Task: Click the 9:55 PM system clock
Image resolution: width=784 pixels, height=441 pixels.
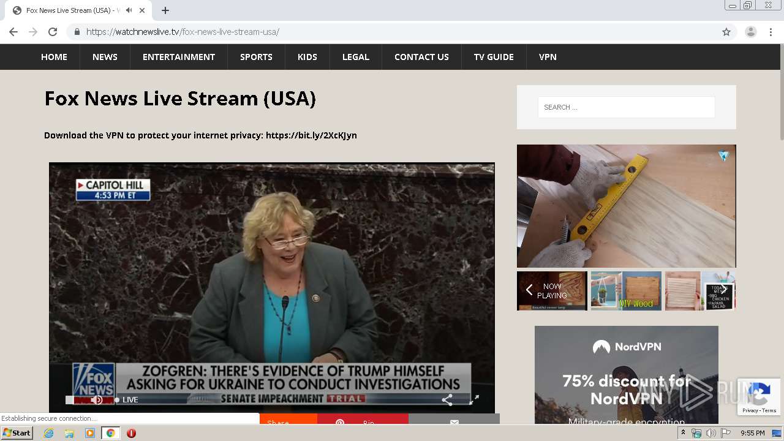Action: pyautogui.click(x=752, y=433)
